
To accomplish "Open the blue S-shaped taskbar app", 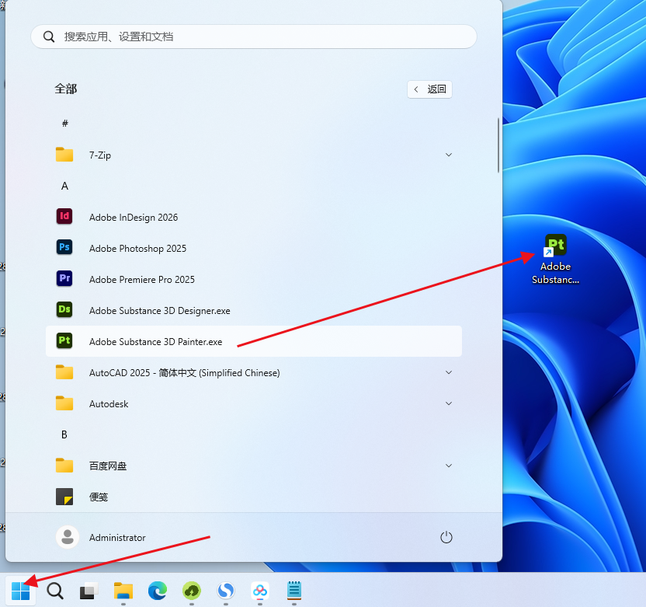I will (x=226, y=591).
